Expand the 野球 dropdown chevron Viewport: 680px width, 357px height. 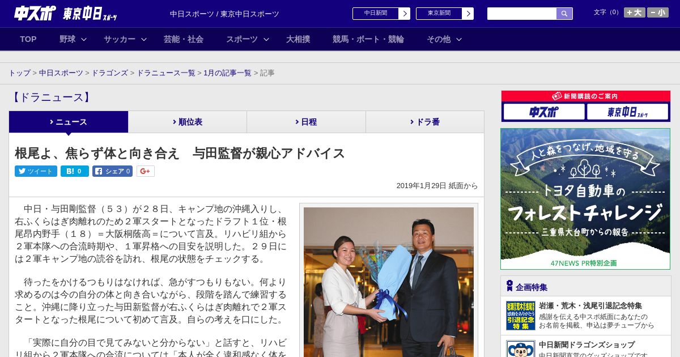coord(84,39)
